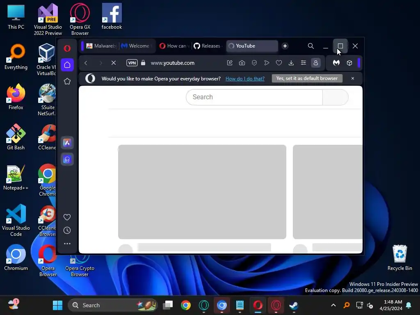Open muted volume tray icon
The image size is (420, 315).
tap(370, 305)
